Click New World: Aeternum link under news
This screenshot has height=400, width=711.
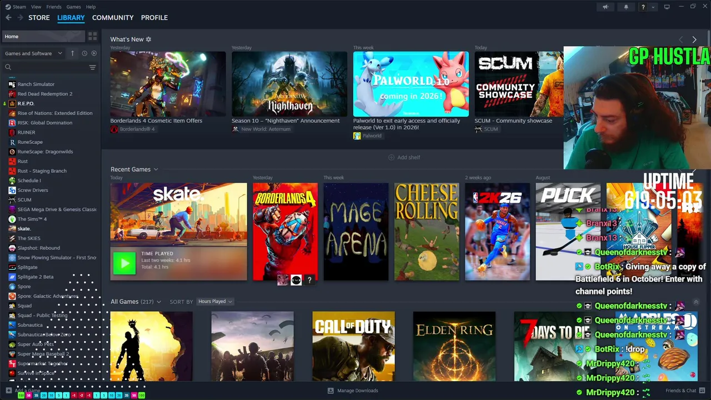point(261,129)
